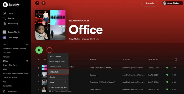Select Go to playlist radio

[58, 61]
